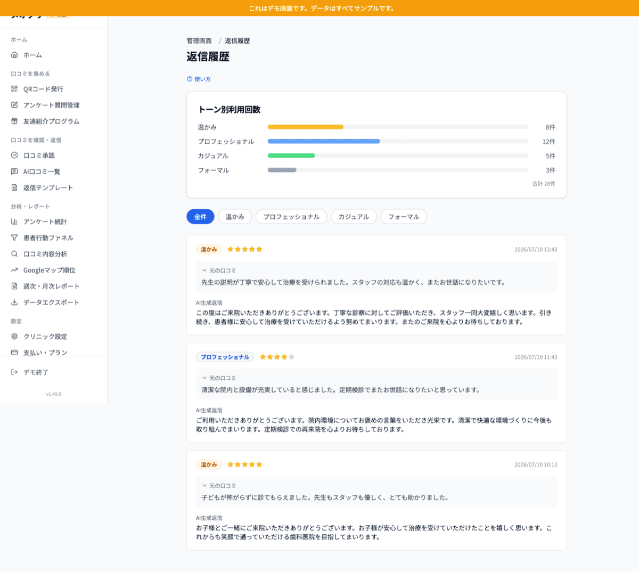Click the プロフェッショナル badge on 11:43 review
The width and height of the screenshot is (639, 572).
point(225,357)
